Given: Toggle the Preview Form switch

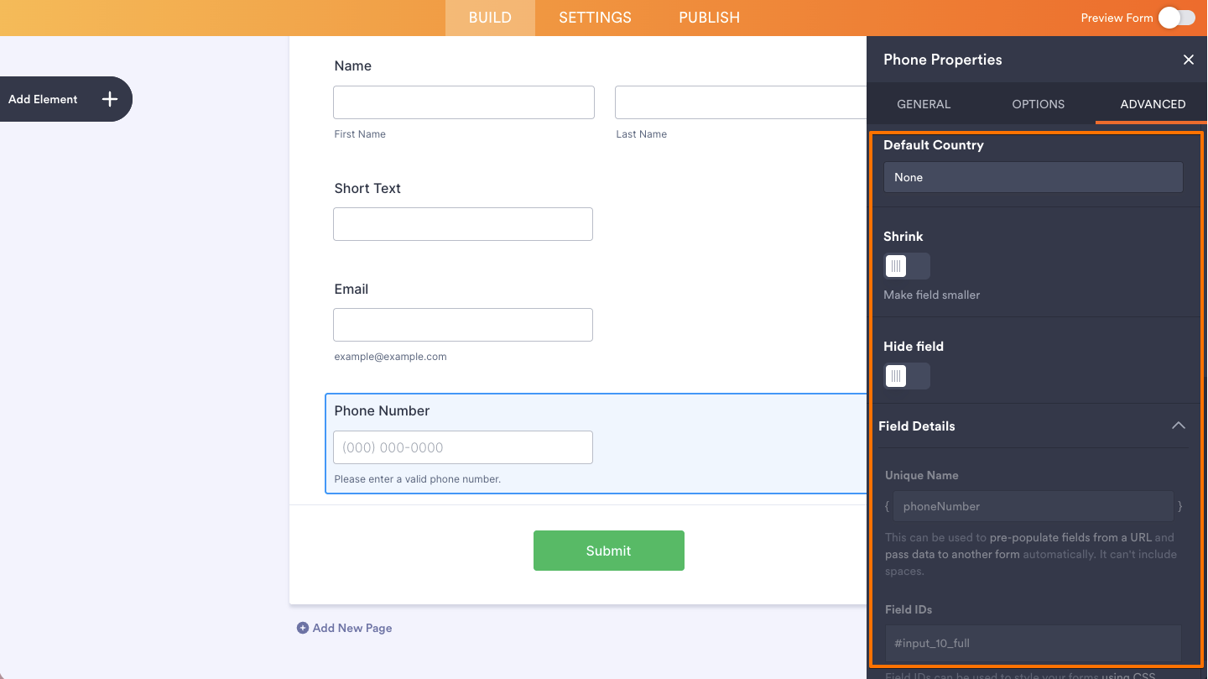Looking at the screenshot, I should pyautogui.click(x=1177, y=18).
